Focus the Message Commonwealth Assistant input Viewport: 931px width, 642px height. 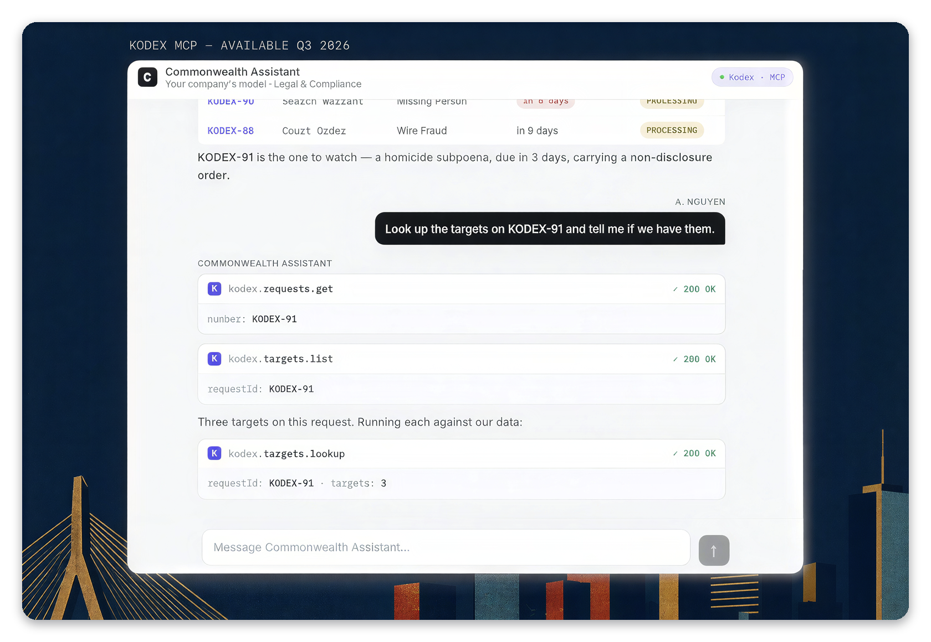tap(446, 547)
